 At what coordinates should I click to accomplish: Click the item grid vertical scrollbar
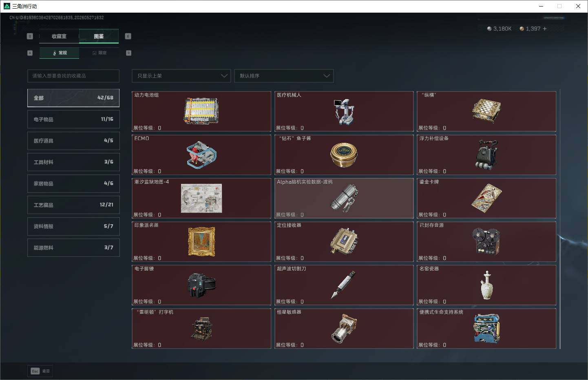pos(560,219)
